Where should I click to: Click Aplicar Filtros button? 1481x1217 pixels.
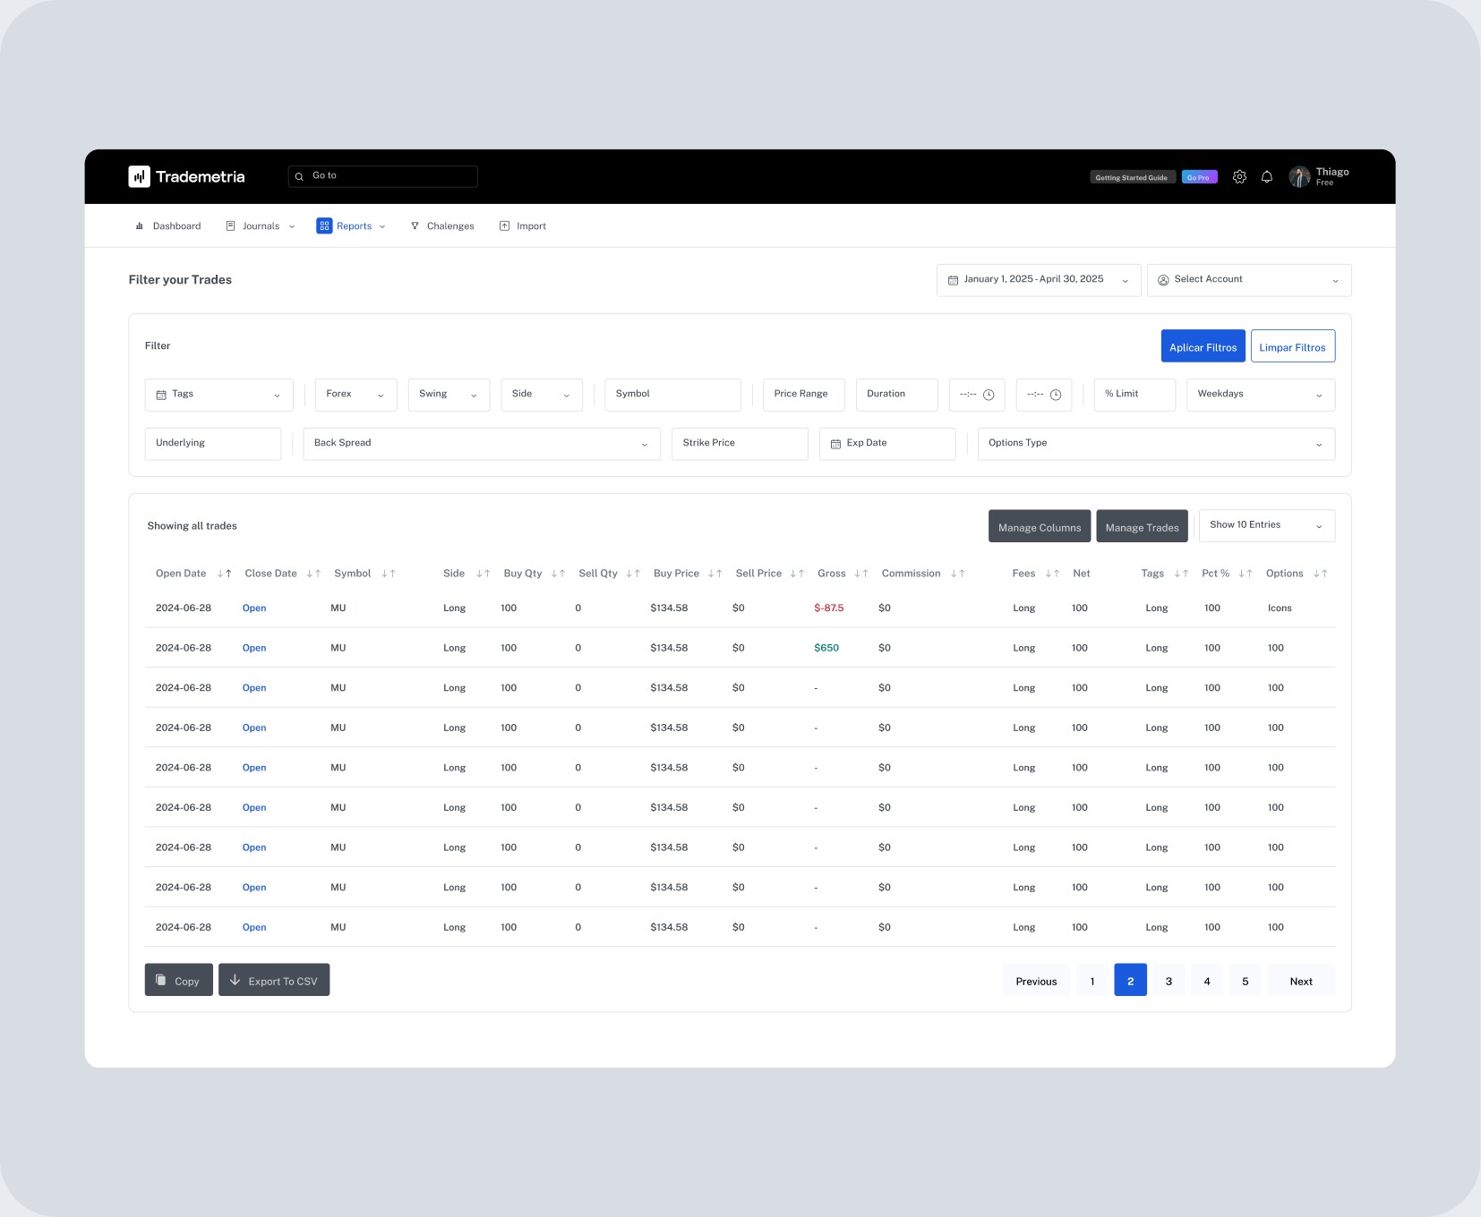tap(1203, 346)
